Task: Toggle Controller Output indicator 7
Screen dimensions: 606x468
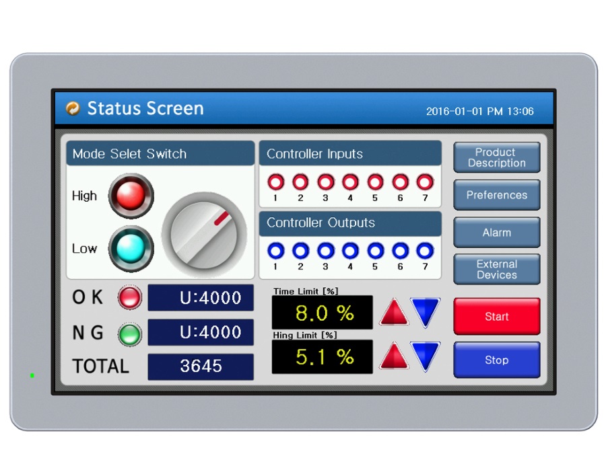Action: click(425, 251)
